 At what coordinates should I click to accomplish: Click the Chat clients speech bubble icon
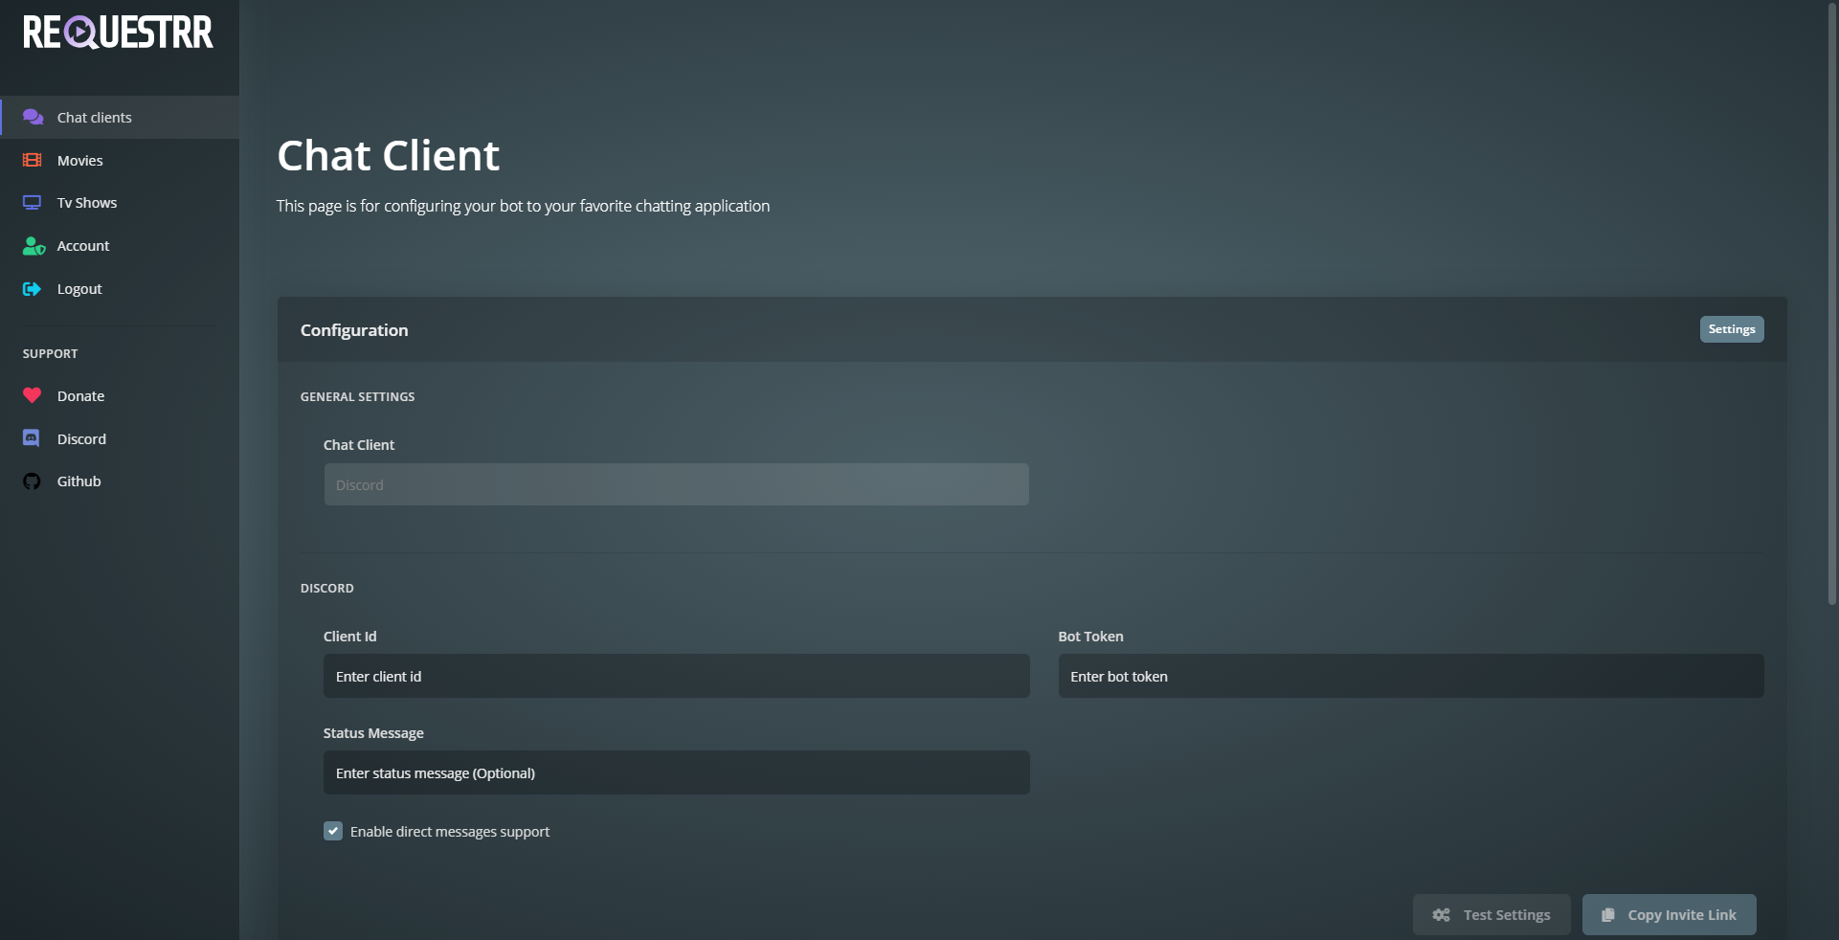33,117
